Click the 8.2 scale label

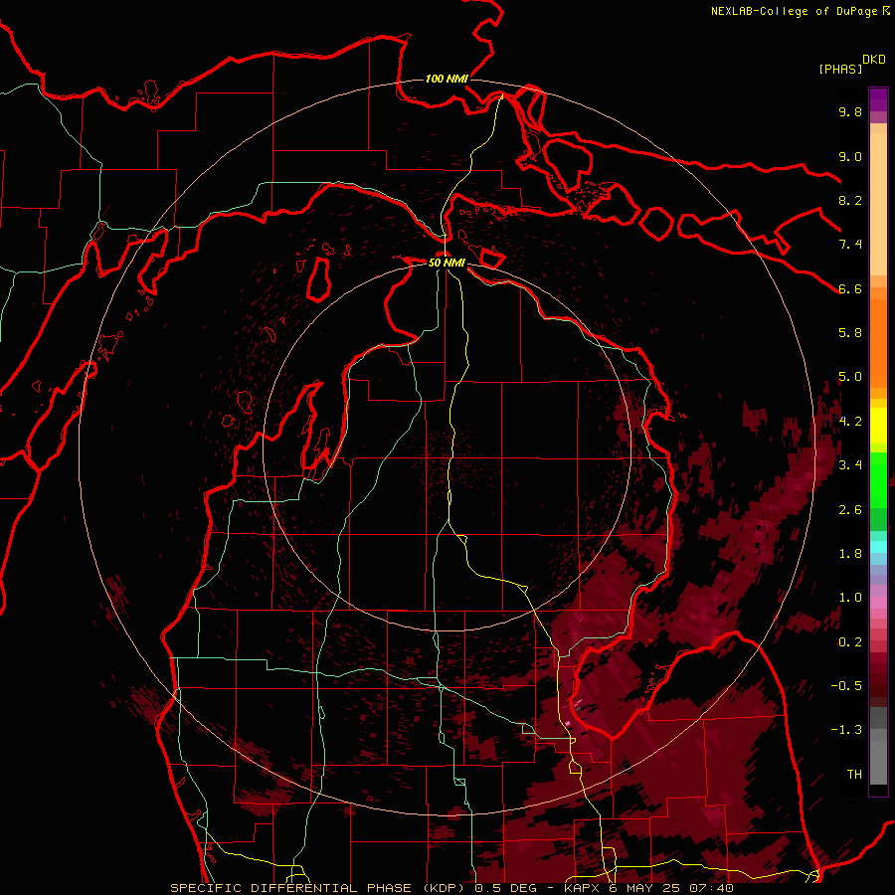point(850,200)
